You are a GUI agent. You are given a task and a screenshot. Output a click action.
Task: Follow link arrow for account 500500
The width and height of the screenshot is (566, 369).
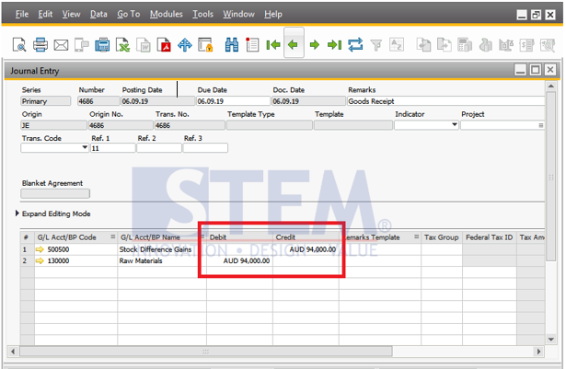40,249
